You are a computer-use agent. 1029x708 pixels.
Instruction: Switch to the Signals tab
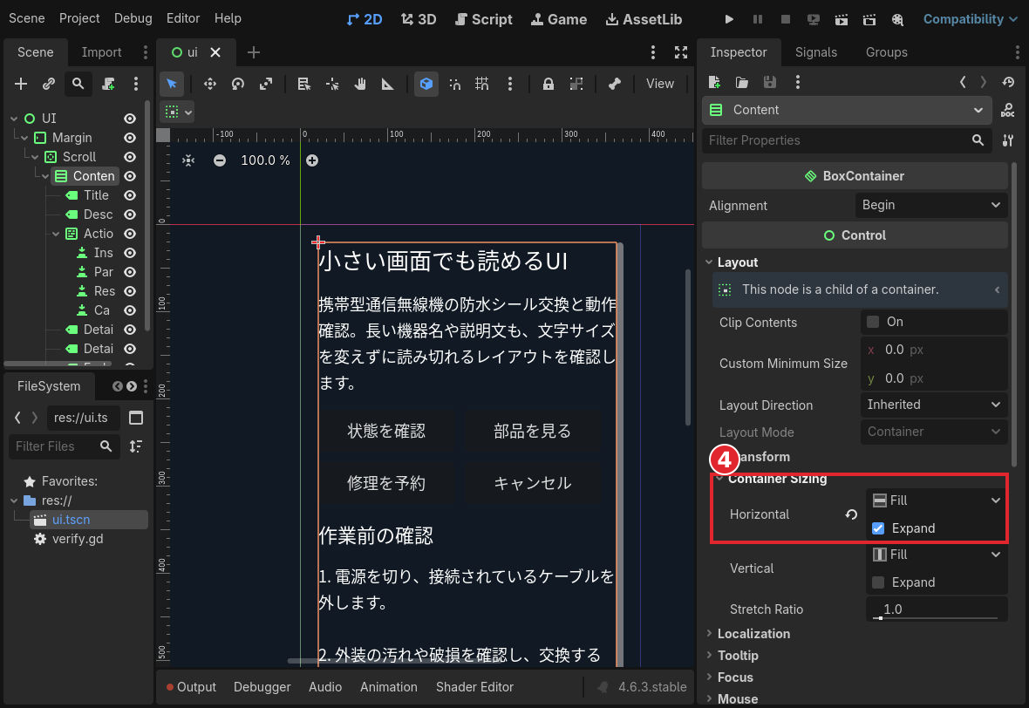click(x=815, y=52)
